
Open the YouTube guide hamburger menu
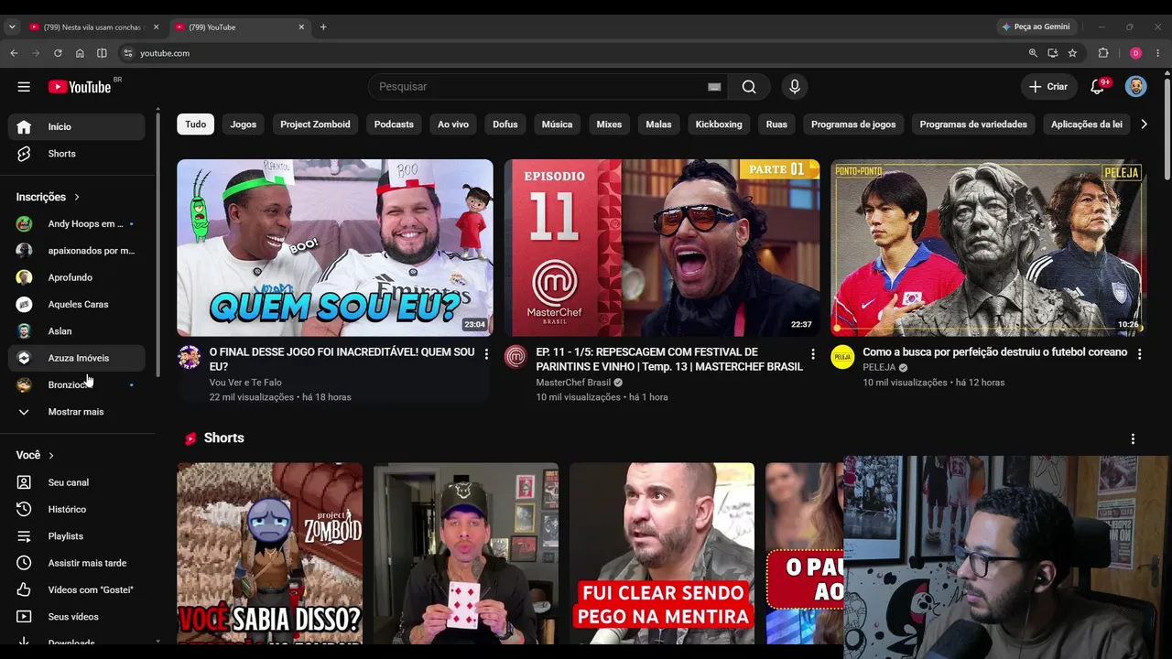click(24, 87)
